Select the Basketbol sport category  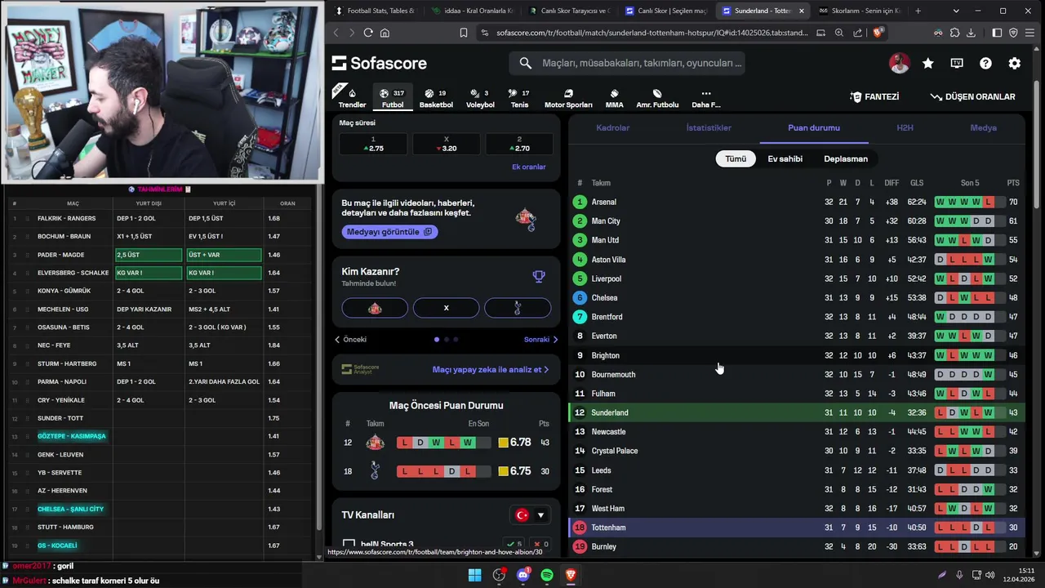[x=436, y=98]
